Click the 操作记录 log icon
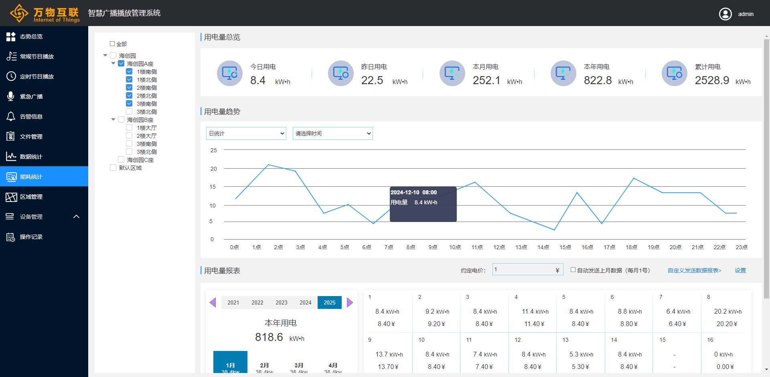This screenshot has height=377, width=770. (10, 237)
